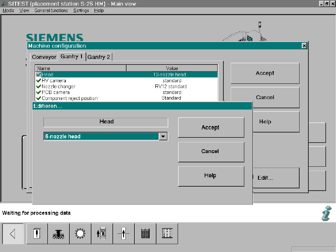Click the green info icon in status bar
The image size is (336, 252).
[326, 213]
